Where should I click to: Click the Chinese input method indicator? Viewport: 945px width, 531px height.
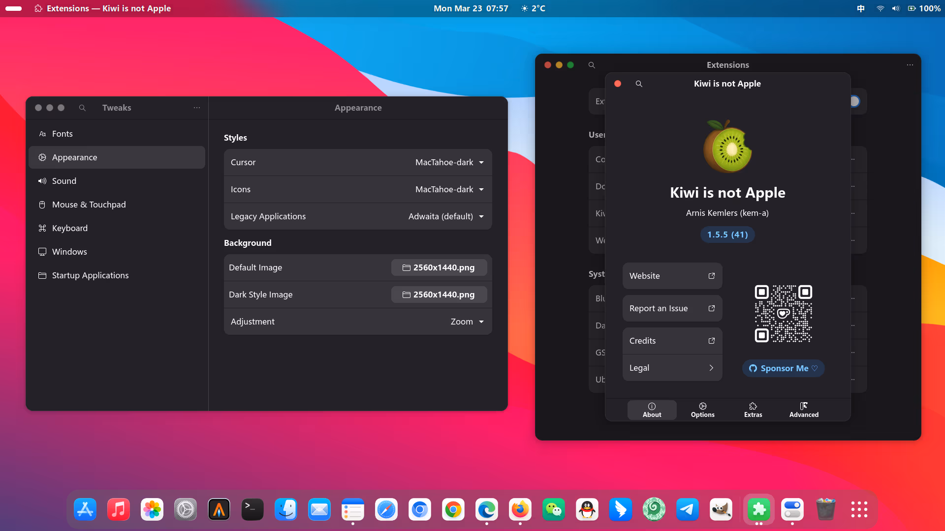click(861, 8)
